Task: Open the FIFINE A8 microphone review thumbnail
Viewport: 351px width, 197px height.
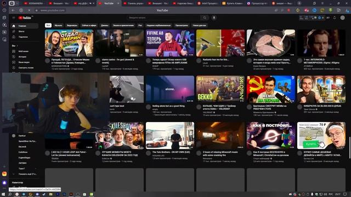Action: 170,43
